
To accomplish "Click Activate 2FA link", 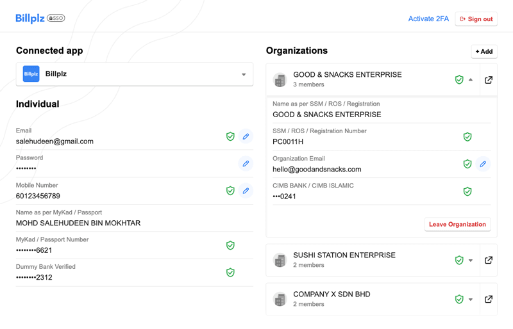I will 428,19.
